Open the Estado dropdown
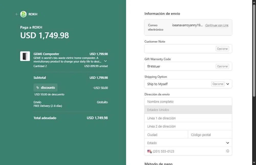The width and height of the screenshot is (256, 165). 188,143
